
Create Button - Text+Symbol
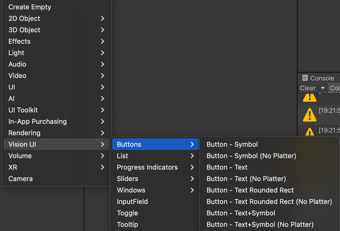[x=270, y=213]
